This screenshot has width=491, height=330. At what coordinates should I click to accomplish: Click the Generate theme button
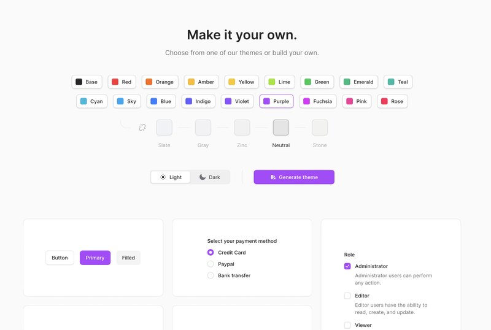click(294, 177)
